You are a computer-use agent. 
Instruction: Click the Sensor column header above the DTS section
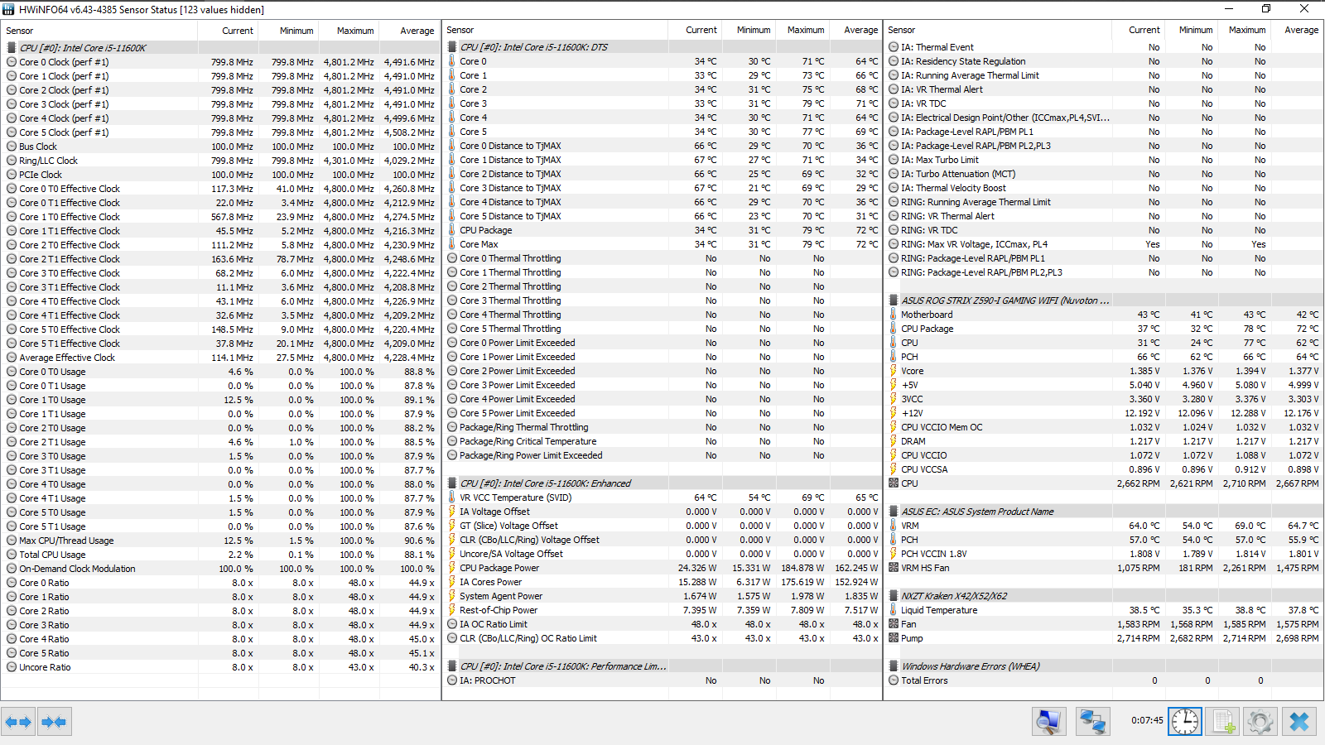point(556,30)
